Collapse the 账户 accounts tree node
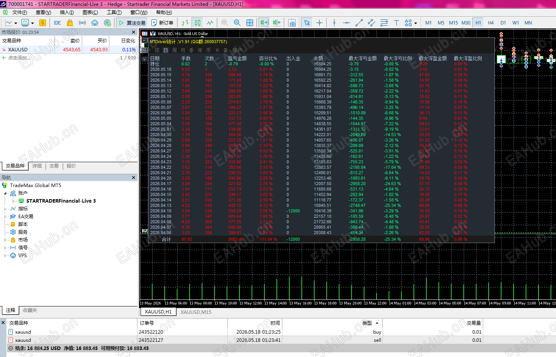 coord(5,193)
